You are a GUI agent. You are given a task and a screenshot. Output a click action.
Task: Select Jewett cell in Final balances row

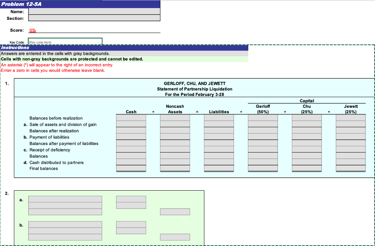pos(351,168)
